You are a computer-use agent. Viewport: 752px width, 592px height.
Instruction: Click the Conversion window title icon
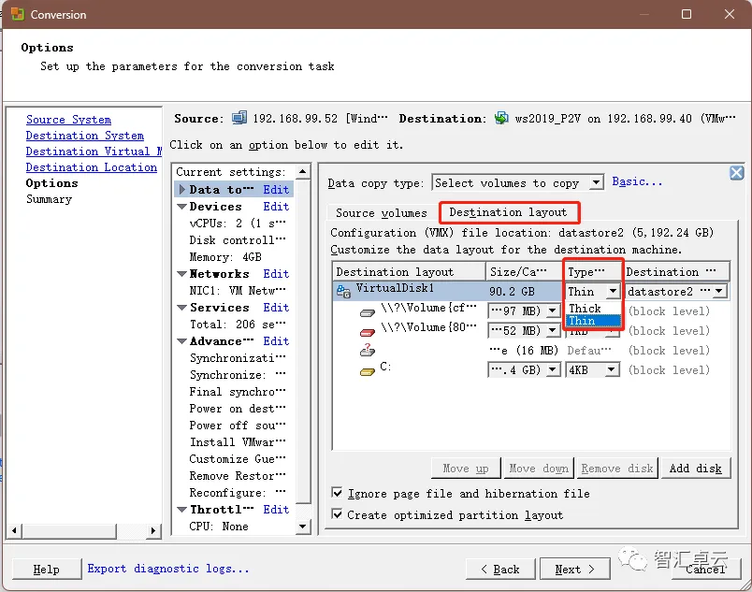point(18,14)
